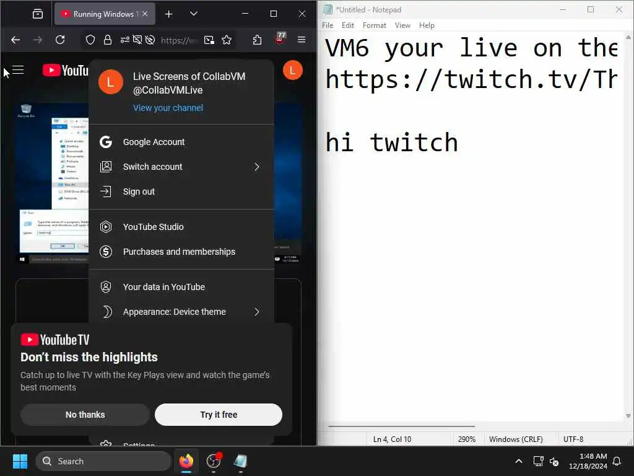This screenshot has width=634, height=476.
Task: Open Firefox application hamburger menu
Action: click(302, 40)
